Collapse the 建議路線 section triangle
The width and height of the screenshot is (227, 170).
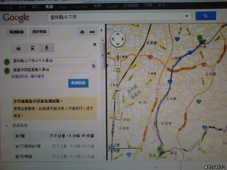pos(7,126)
